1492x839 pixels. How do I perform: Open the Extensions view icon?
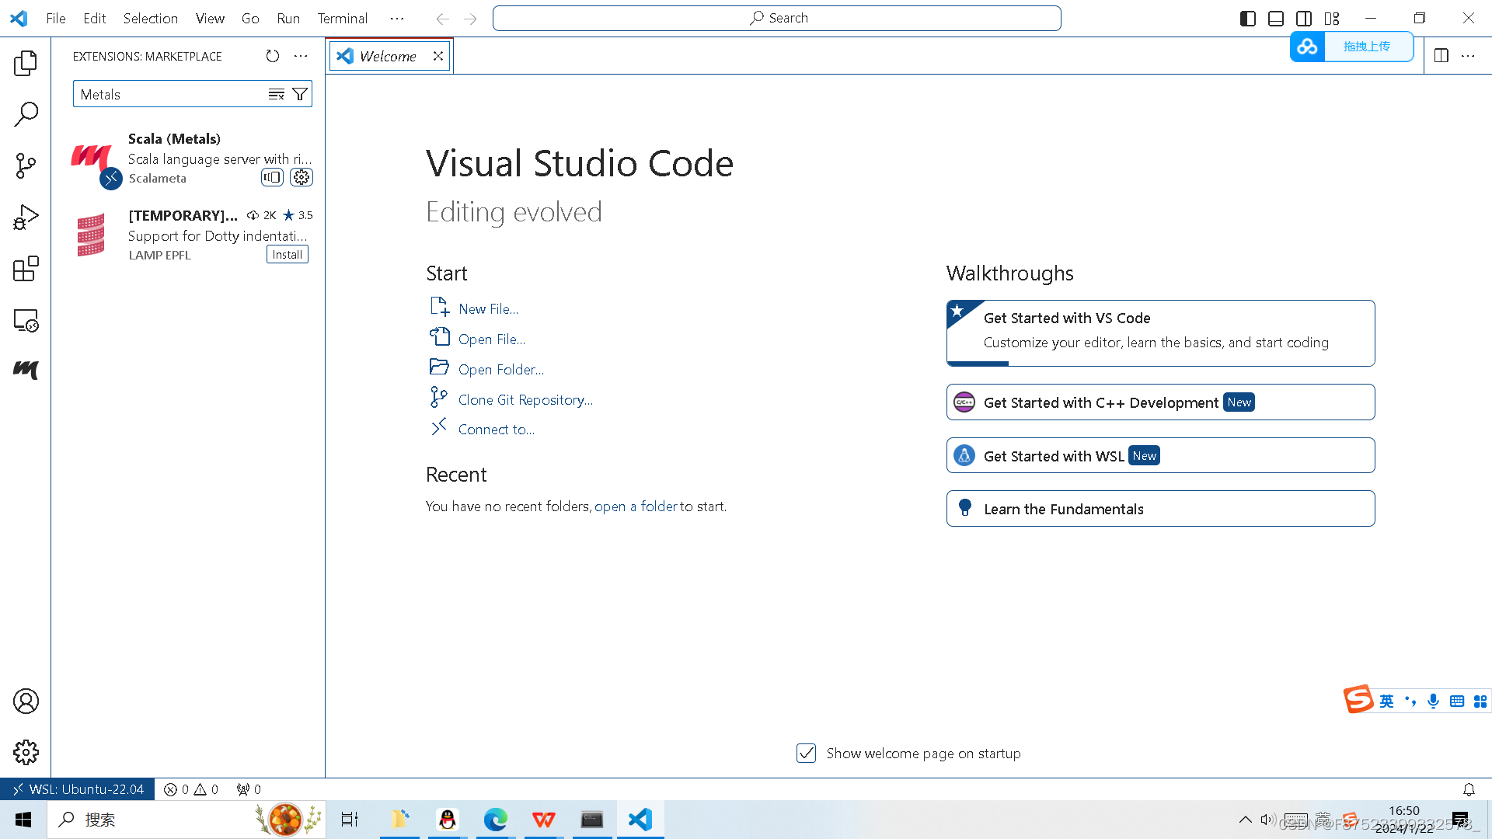click(x=26, y=269)
